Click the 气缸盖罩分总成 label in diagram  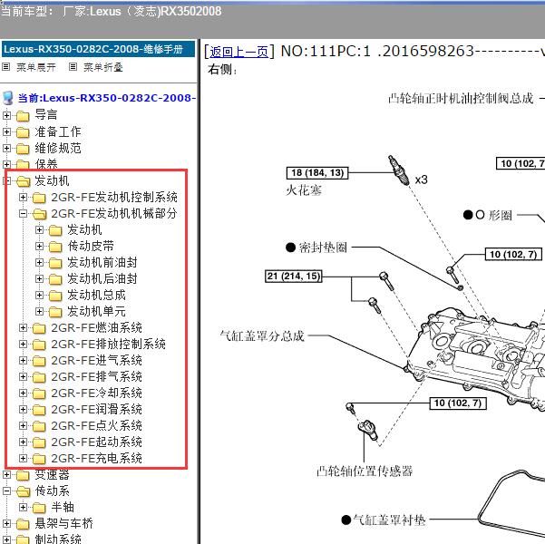point(262,336)
